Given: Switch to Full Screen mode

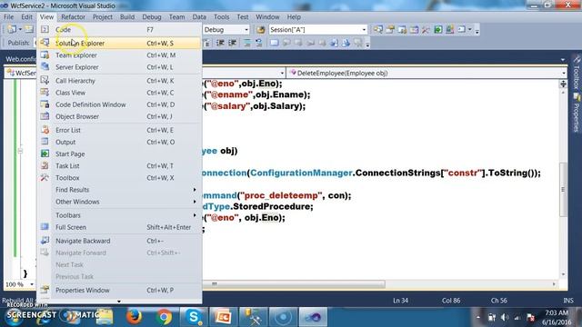Looking at the screenshot, I should [119, 227].
